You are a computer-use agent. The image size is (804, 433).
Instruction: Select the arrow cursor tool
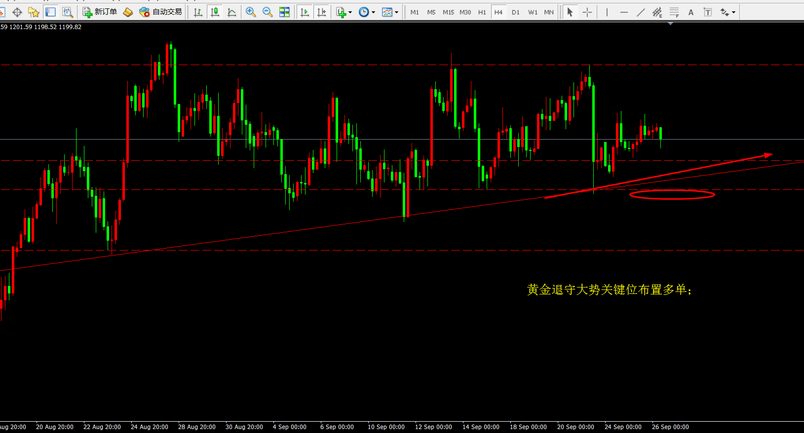click(x=570, y=12)
